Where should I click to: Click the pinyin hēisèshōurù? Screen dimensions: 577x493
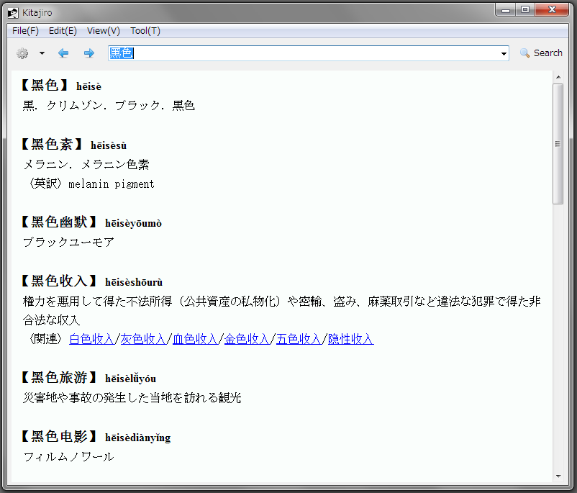(134, 282)
